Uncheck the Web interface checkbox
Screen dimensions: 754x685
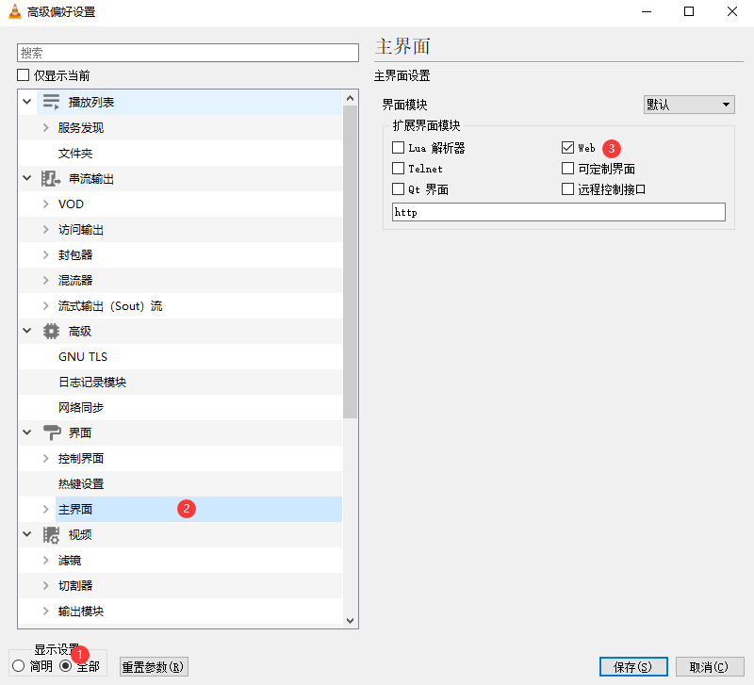point(567,148)
